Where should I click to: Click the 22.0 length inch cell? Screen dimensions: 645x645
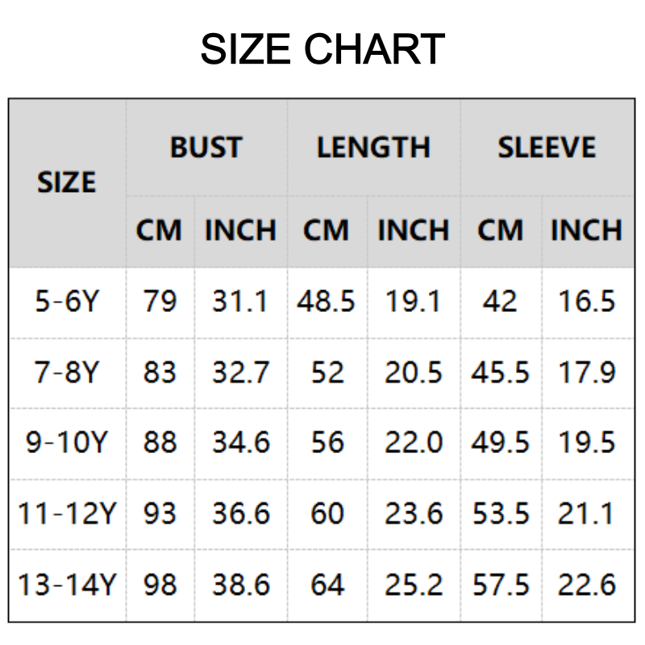click(413, 443)
